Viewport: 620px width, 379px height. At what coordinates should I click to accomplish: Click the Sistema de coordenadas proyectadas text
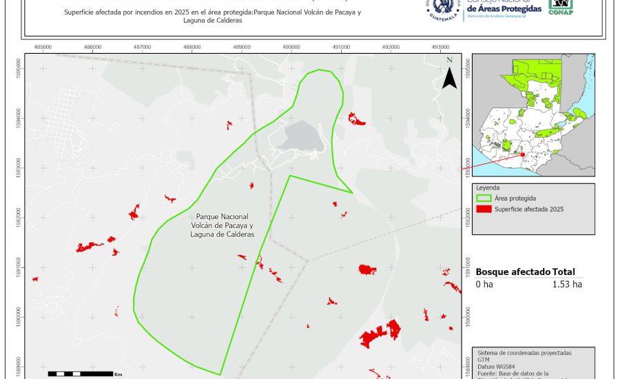pyautogui.click(x=523, y=352)
